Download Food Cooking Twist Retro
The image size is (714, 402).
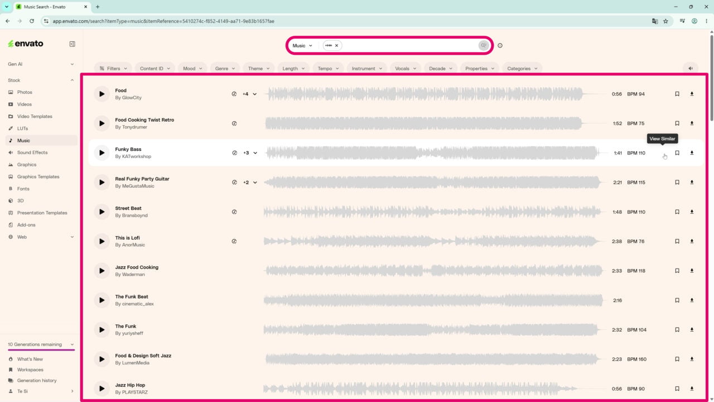[692, 123]
